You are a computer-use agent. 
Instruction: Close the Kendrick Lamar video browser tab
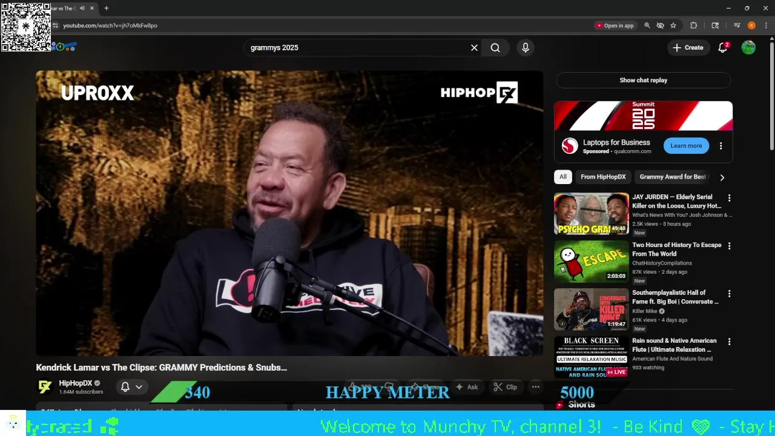[x=92, y=8]
